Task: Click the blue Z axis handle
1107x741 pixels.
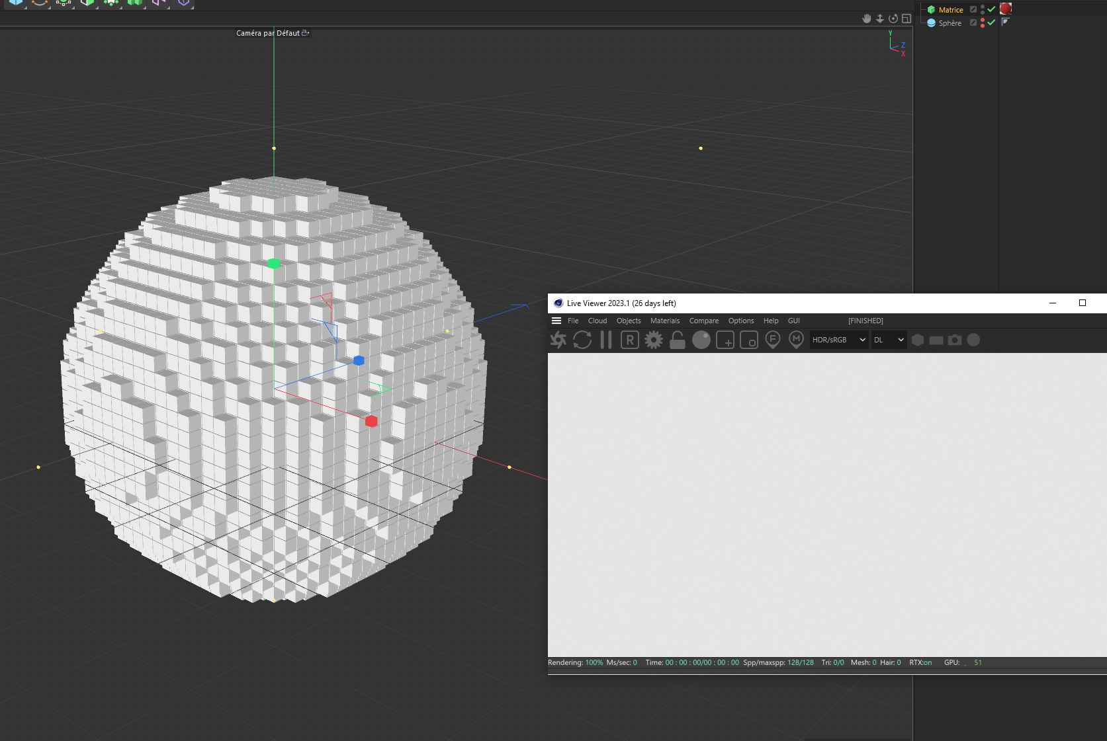Action: tap(359, 360)
